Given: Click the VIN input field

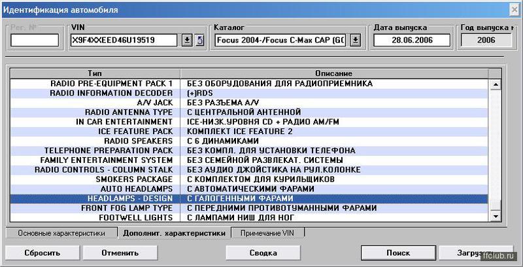Looking at the screenshot, I should pyautogui.click(x=124, y=41).
